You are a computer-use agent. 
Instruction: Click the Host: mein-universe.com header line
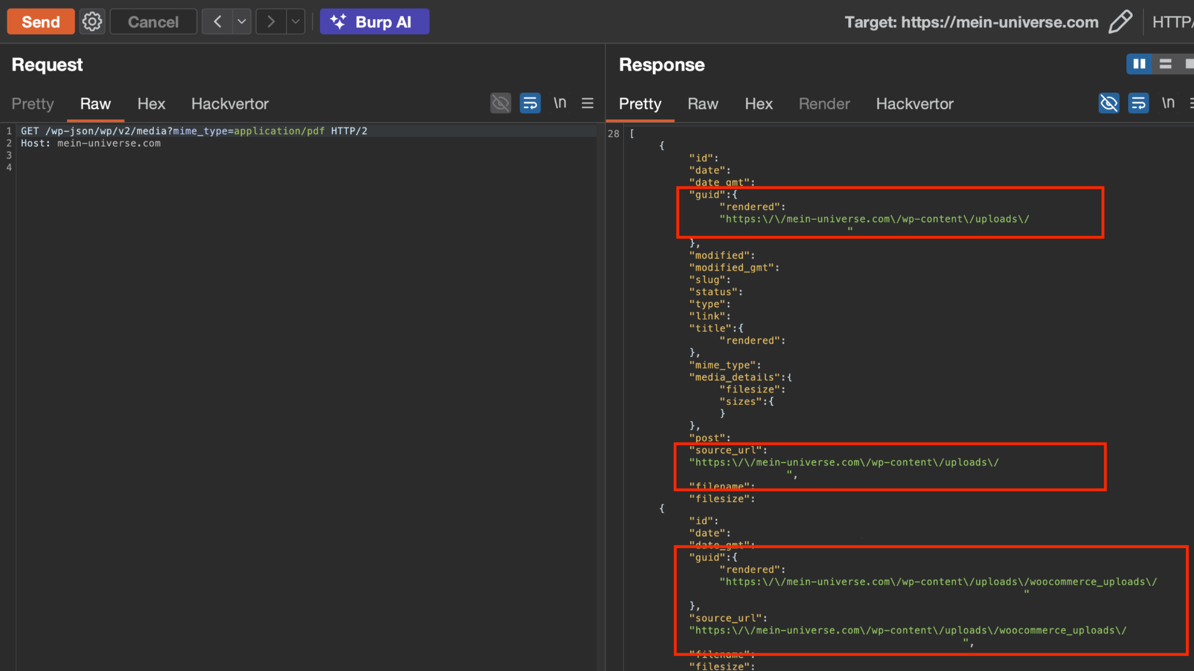tap(91, 143)
